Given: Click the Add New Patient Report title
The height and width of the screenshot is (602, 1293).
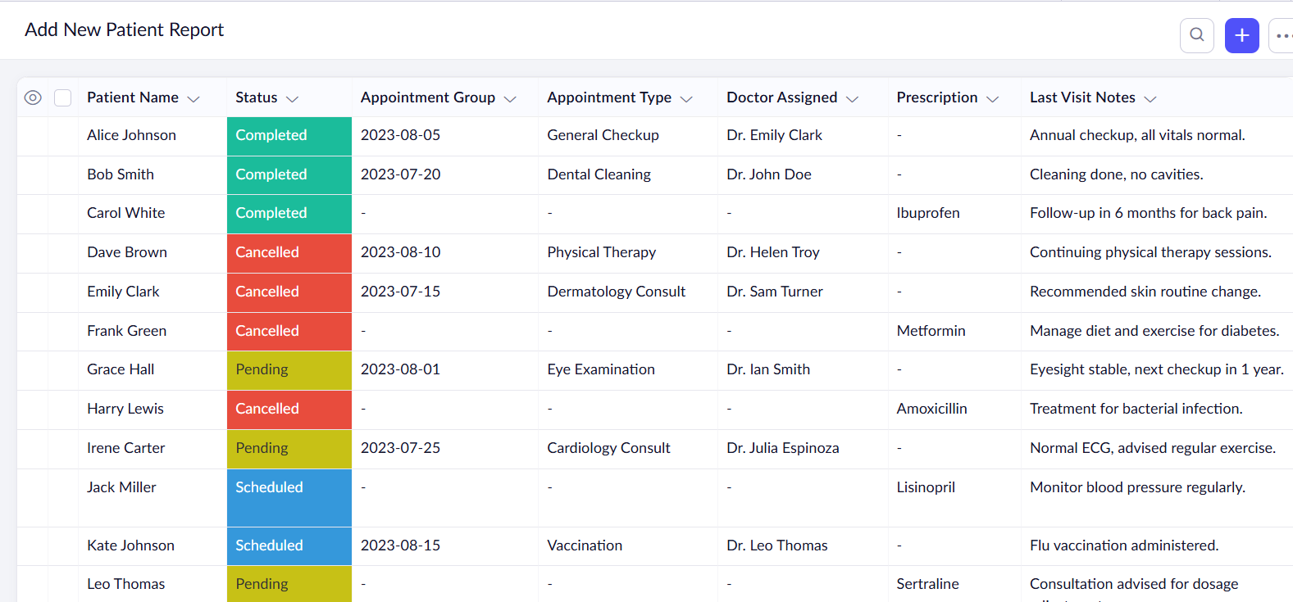Looking at the screenshot, I should [x=124, y=29].
